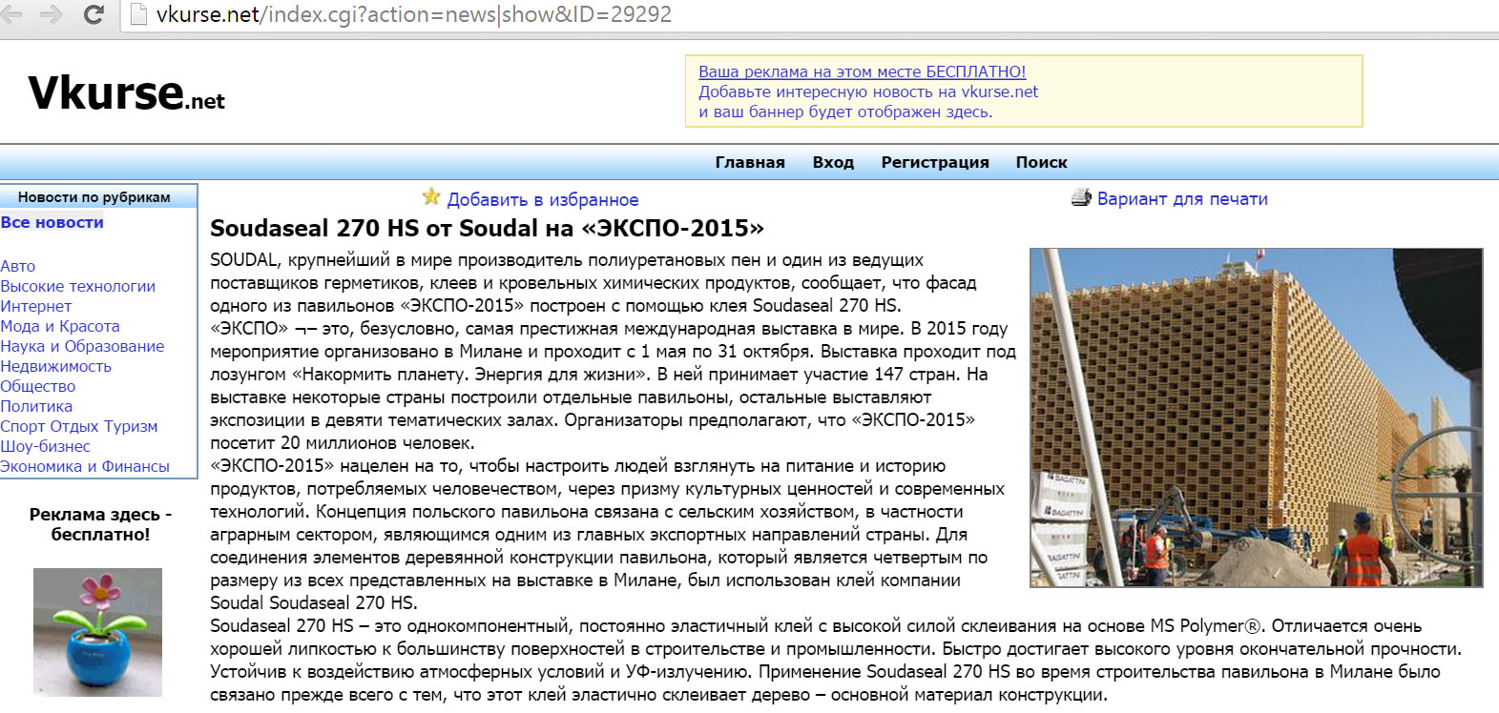Click 'Добавить в избранное' link
1499x713 pixels.
coord(543,199)
